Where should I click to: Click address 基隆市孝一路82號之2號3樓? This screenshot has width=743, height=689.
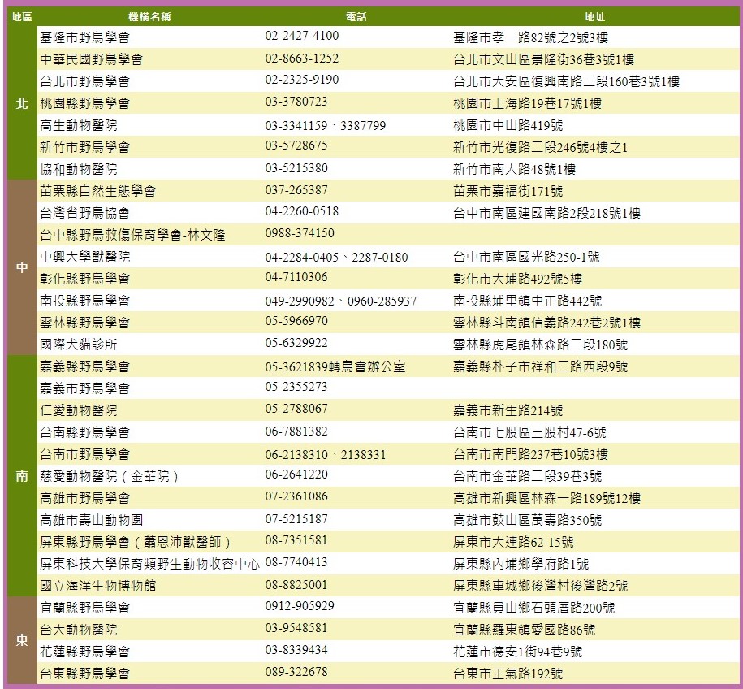point(531,37)
